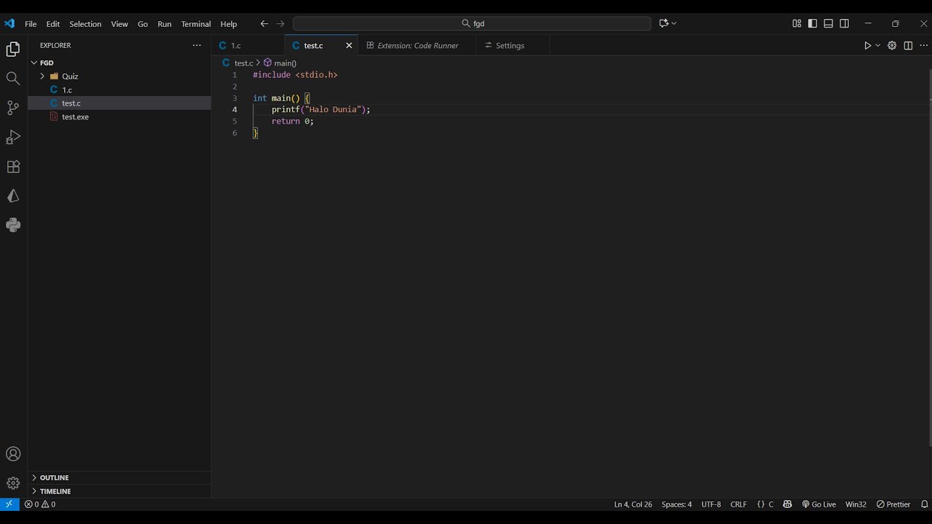The height and width of the screenshot is (524, 932).
Task: Click the fgd command center search box
Action: (472, 23)
